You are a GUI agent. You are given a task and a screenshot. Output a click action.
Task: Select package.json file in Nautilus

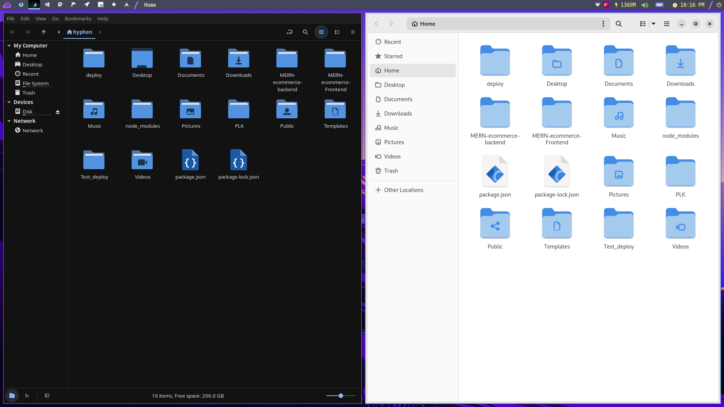point(495,177)
